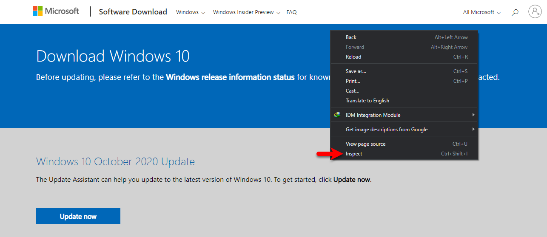Open the FAQ link
Image resolution: width=547 pixels, height=237 pixels.
[291, 12]
